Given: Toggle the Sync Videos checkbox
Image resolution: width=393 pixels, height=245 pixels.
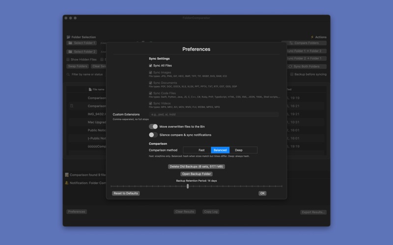Looking at the screenshot, I should pyautogui.click(x=150, y=103).
